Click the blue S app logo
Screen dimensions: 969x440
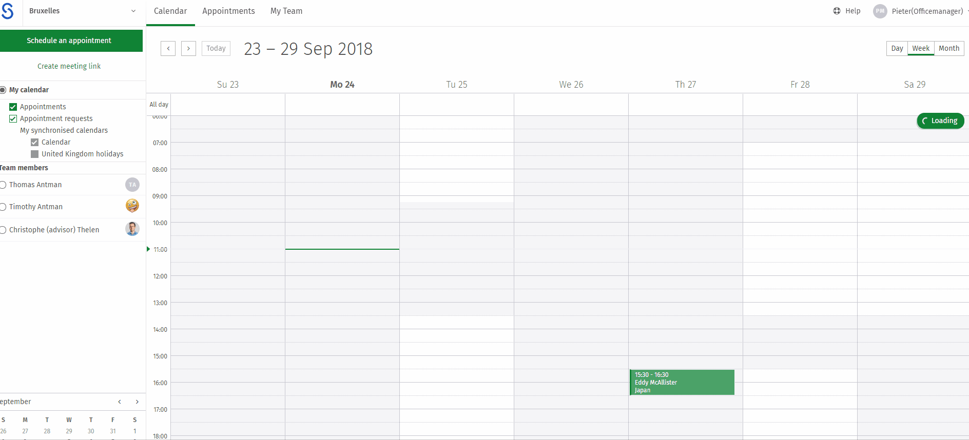7,11
